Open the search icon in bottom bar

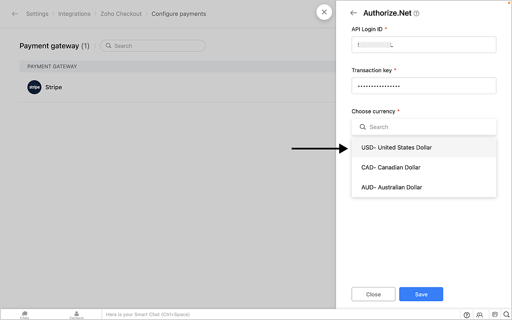(506, 314)
